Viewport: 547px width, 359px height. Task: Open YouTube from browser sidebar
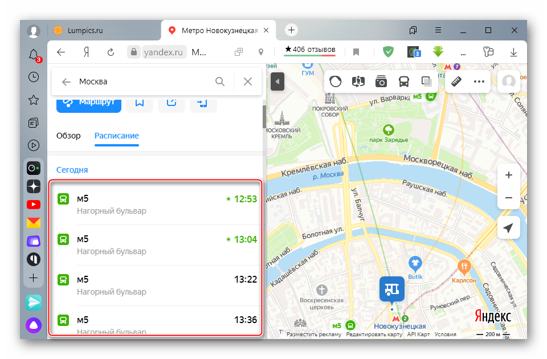click(x=34, y=204)
